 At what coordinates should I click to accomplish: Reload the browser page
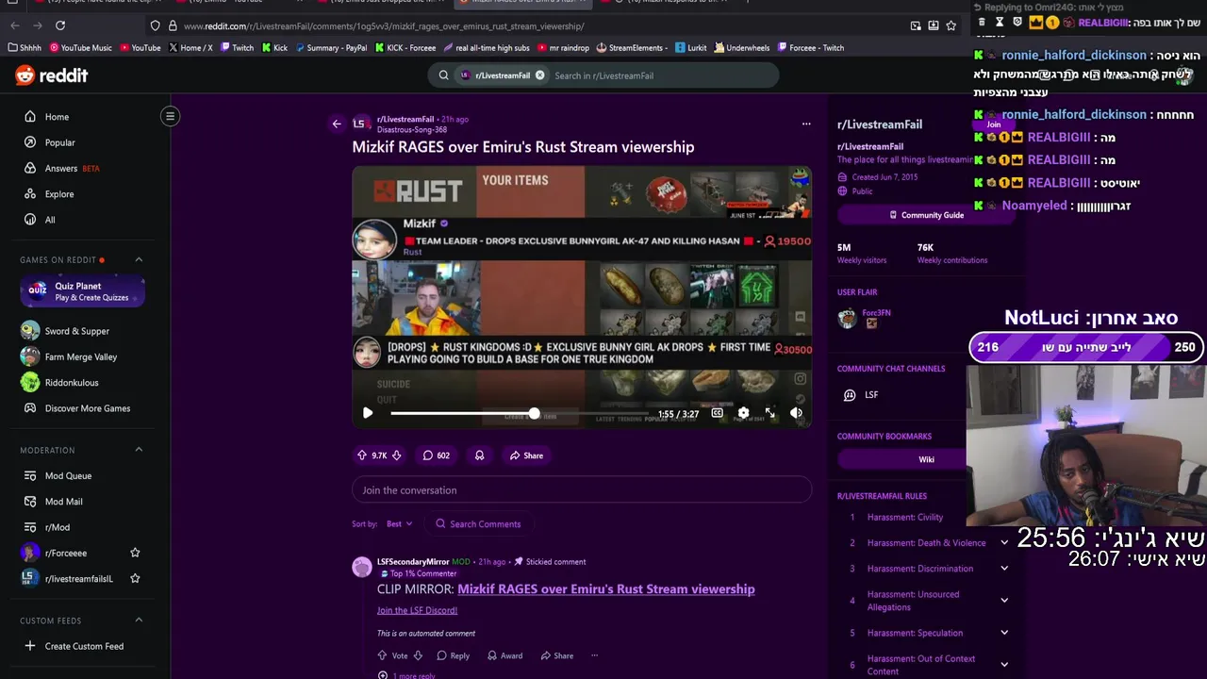point(60,25)
